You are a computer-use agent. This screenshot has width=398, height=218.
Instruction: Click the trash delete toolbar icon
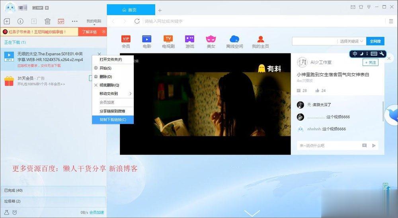pos(47,22)
